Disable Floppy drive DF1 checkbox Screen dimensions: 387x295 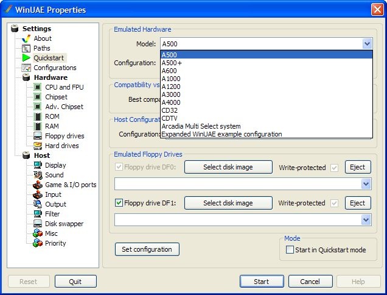(x=119, y=203)
